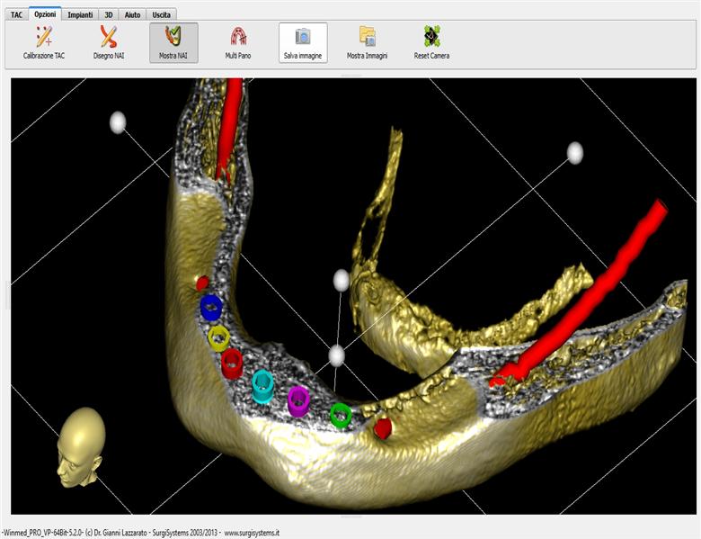This screenshot has height=539, width=701.
Task: Click the red marker near the green implant
Action: (x=383, y=428)
